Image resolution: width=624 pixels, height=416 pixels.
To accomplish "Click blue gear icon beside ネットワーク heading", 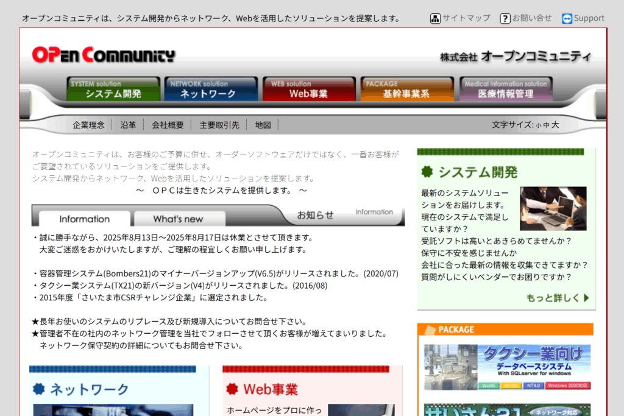I will point(39,389).
